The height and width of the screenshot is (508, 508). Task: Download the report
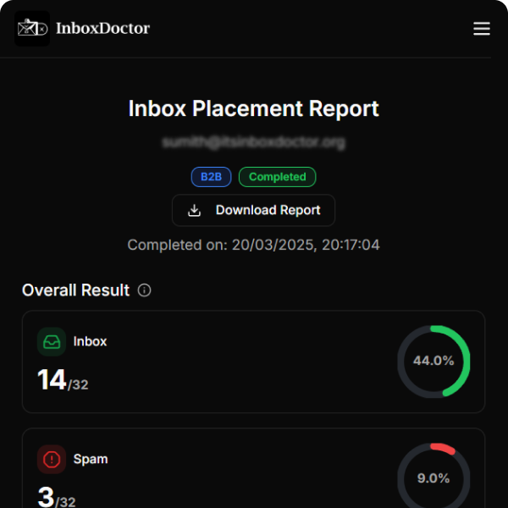pos(253,210)
